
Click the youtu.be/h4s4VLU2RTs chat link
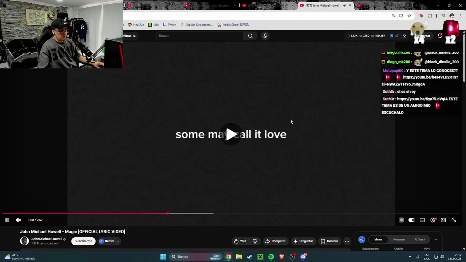coord(430,77)
